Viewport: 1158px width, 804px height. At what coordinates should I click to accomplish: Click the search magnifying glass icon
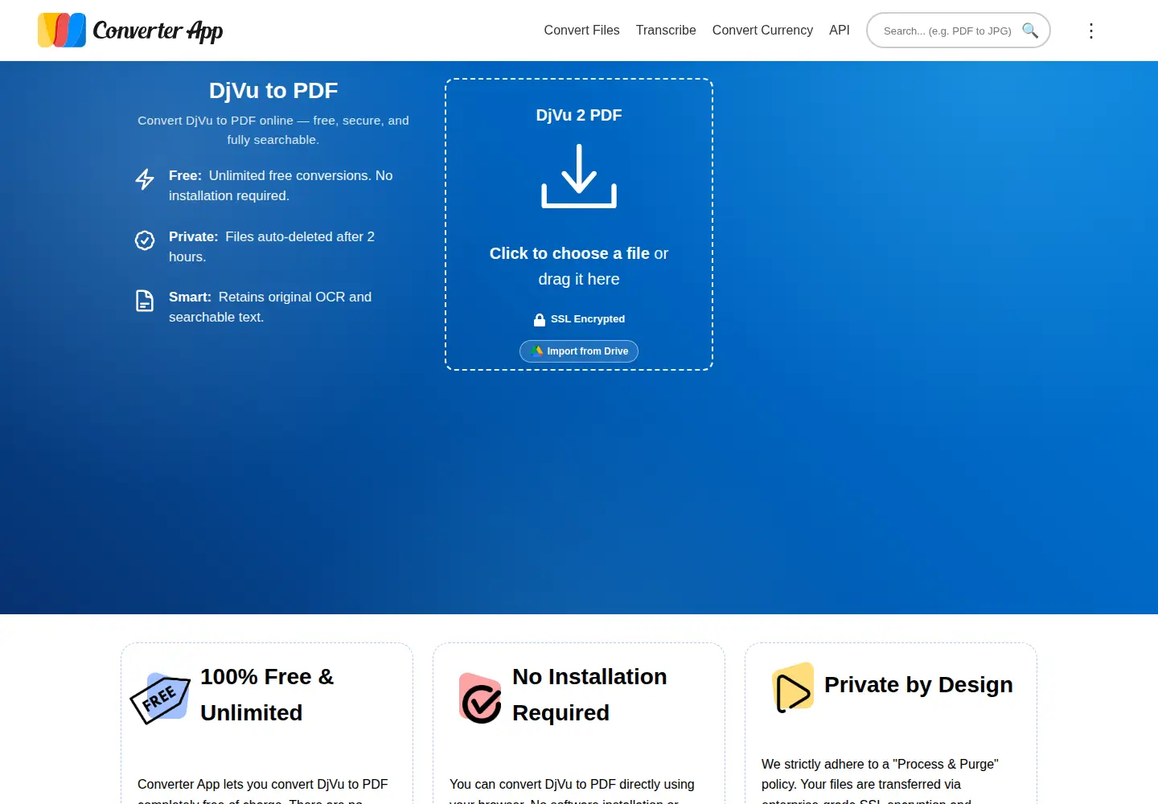1030,31
